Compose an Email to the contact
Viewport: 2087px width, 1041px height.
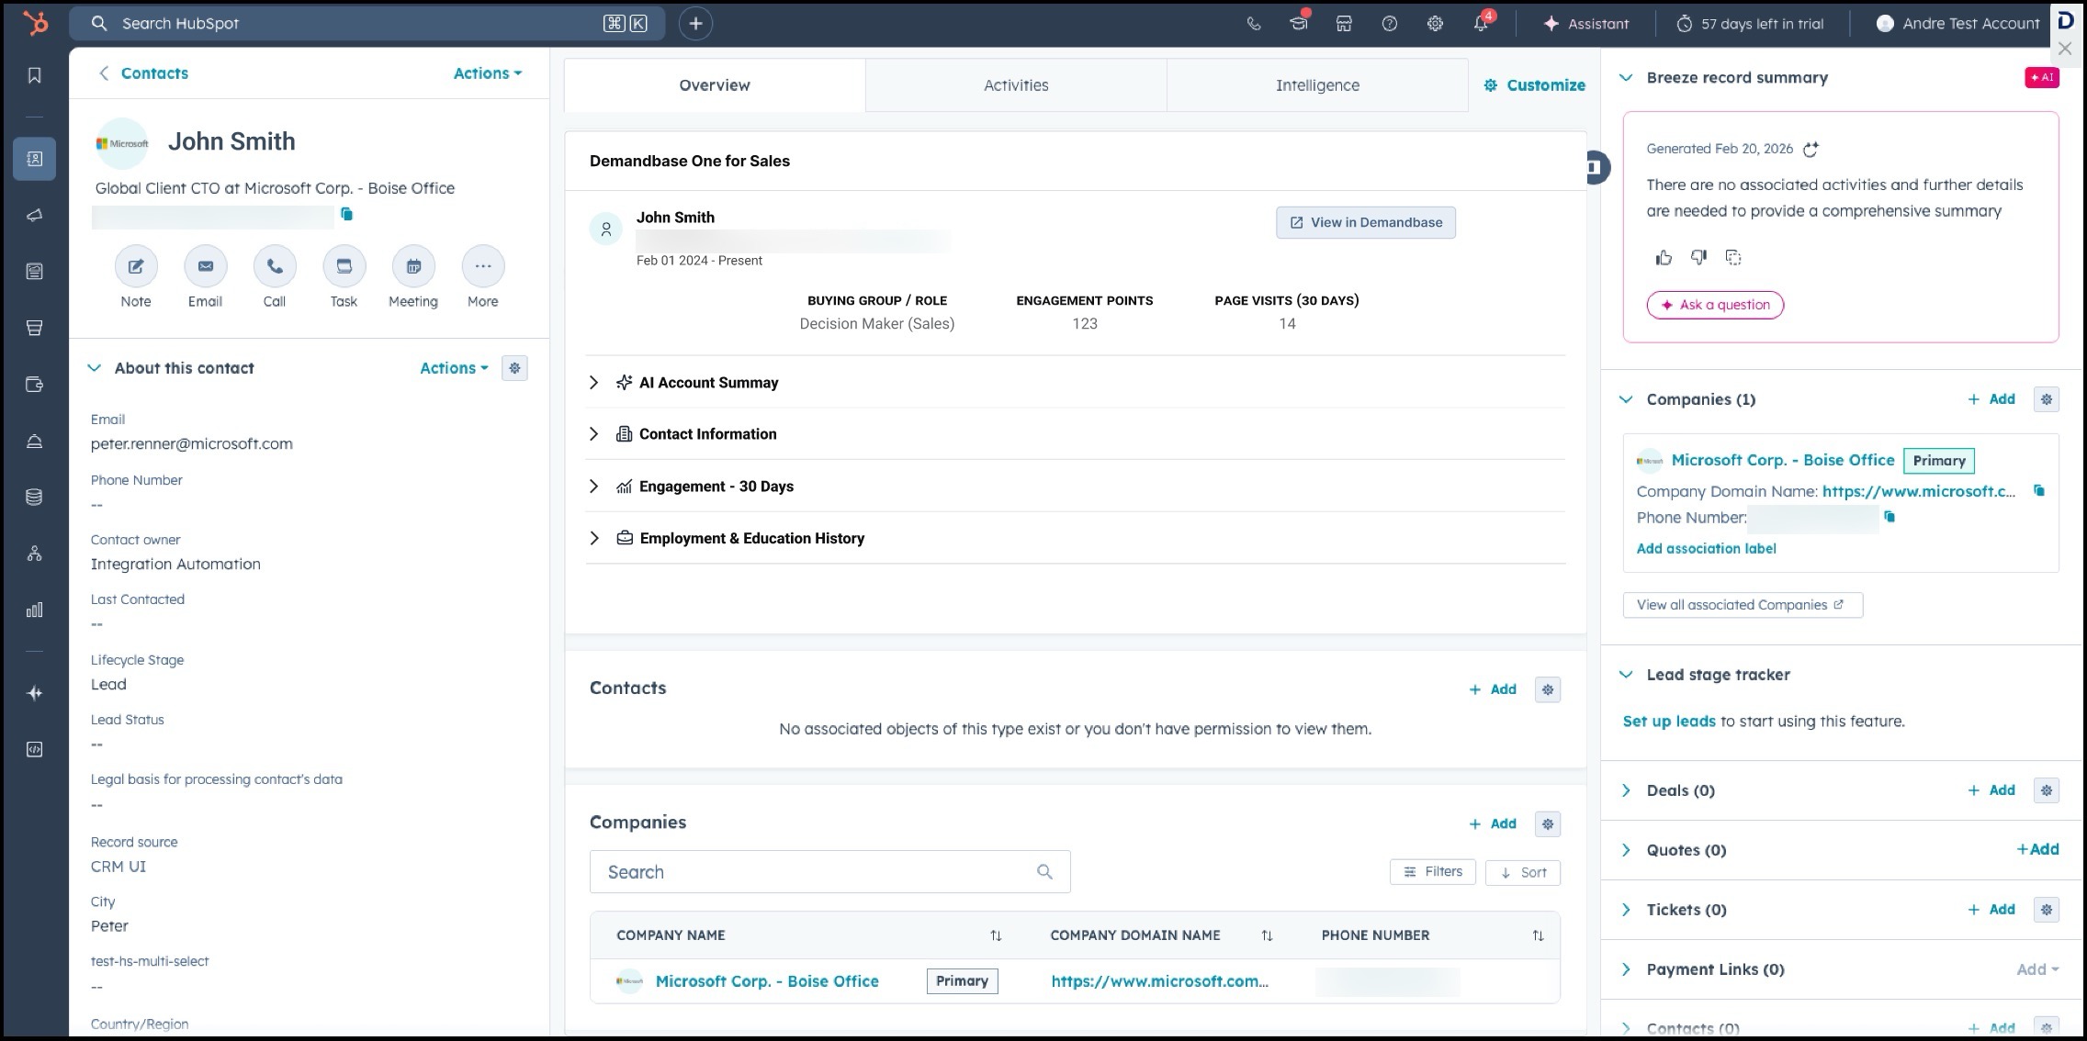[x=206, y=266]
